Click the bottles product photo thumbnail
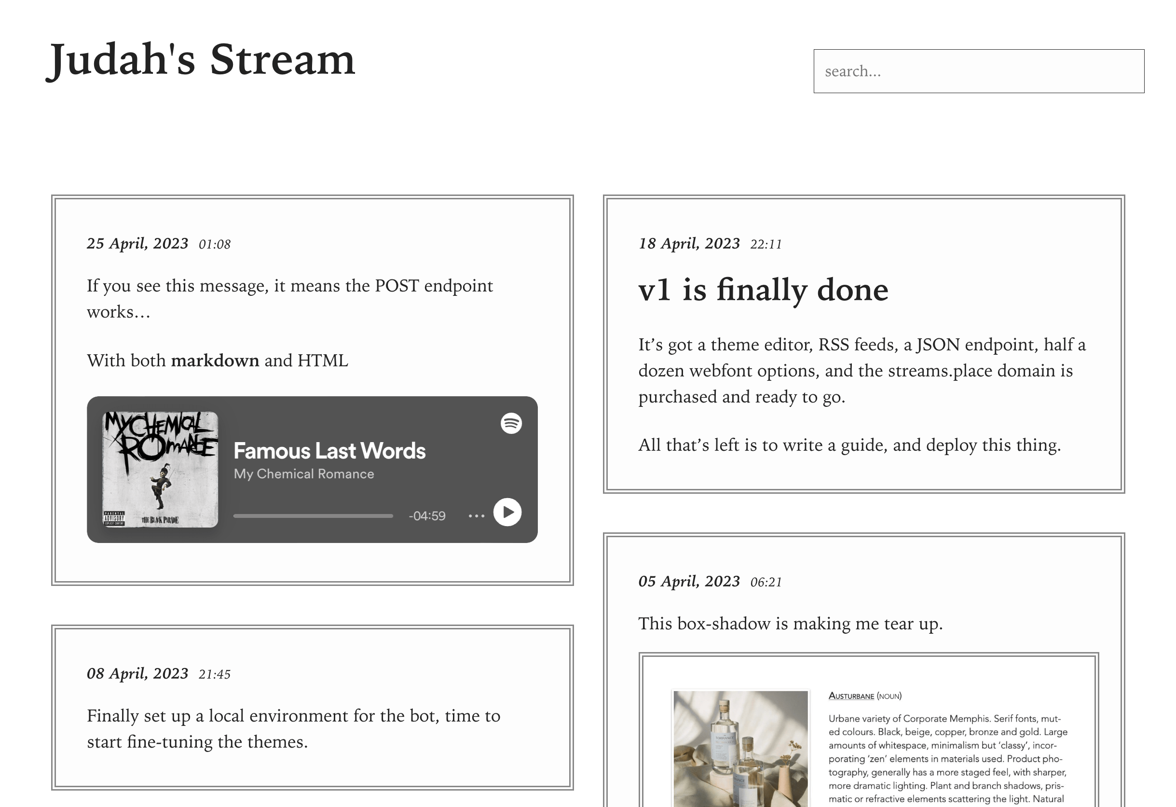Screen dimensions: 1176x807 741,749
